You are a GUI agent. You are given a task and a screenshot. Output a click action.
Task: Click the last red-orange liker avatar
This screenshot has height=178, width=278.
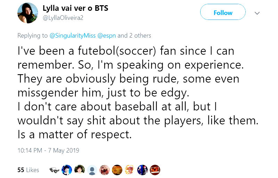pos(155,170)
